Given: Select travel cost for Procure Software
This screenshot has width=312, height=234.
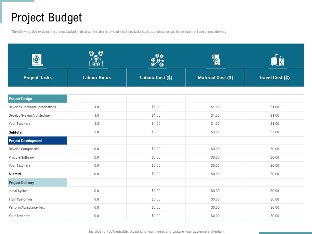Looking at the screenshot, I should (x=275, y=157).
